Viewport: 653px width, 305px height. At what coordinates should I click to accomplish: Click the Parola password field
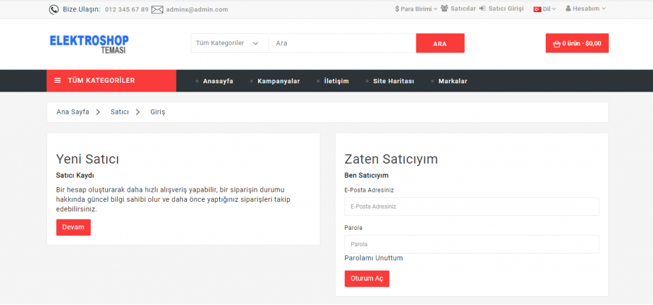point(471,244)
